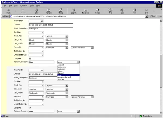The image size is (163, 118).
Task: Open Day_Finish dropdown showing Monday
Action: point(67,44)
